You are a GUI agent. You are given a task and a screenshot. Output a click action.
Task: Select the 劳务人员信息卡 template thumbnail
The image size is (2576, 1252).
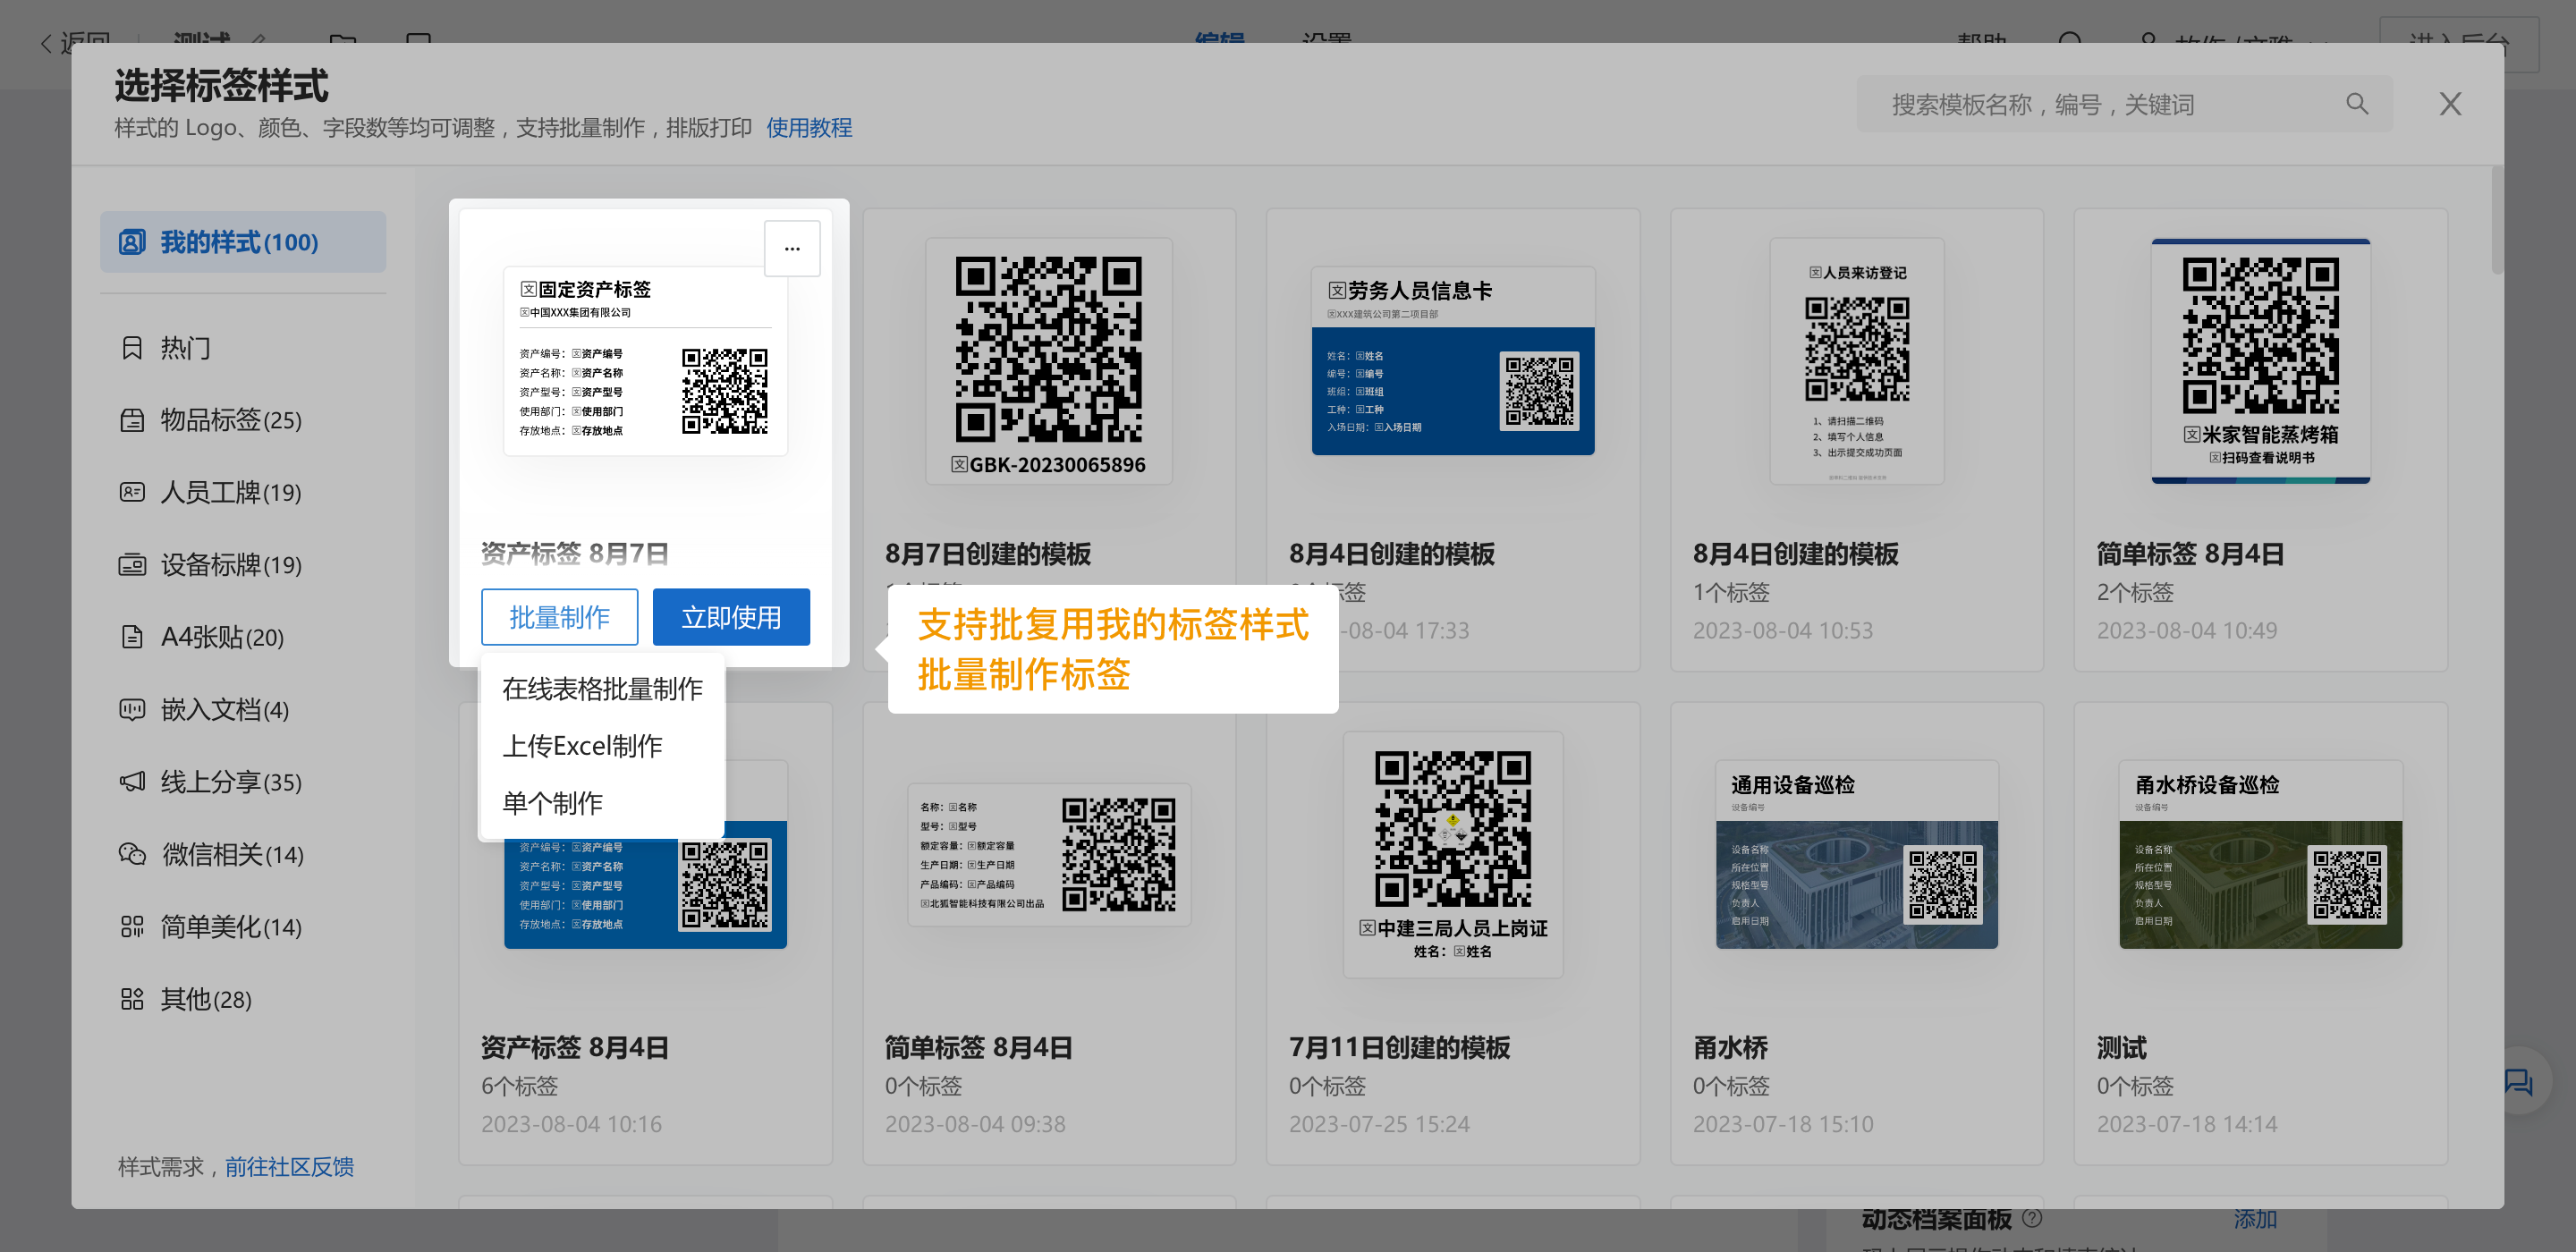point(1452,361)
